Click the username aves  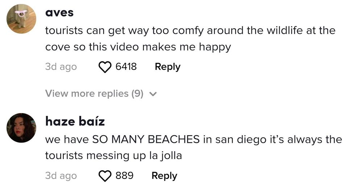coord(59,13)
